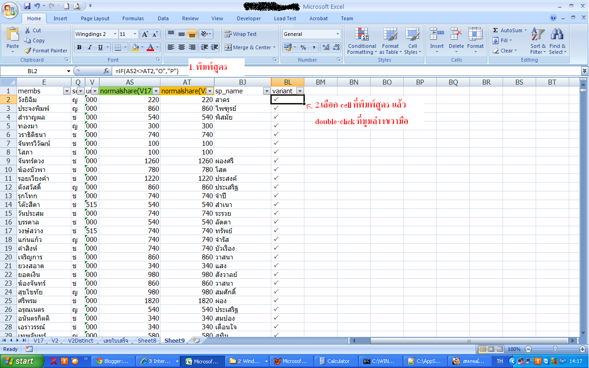Viewport: 589px width, 368px height.
Task: Click the Cut command
Action: [x=33, y=30]
